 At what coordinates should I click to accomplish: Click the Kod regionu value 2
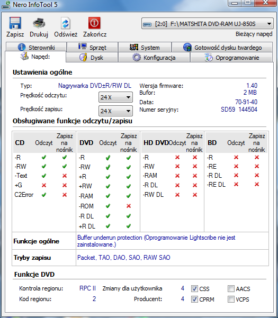pyautogui.click(x=94, y=299)
